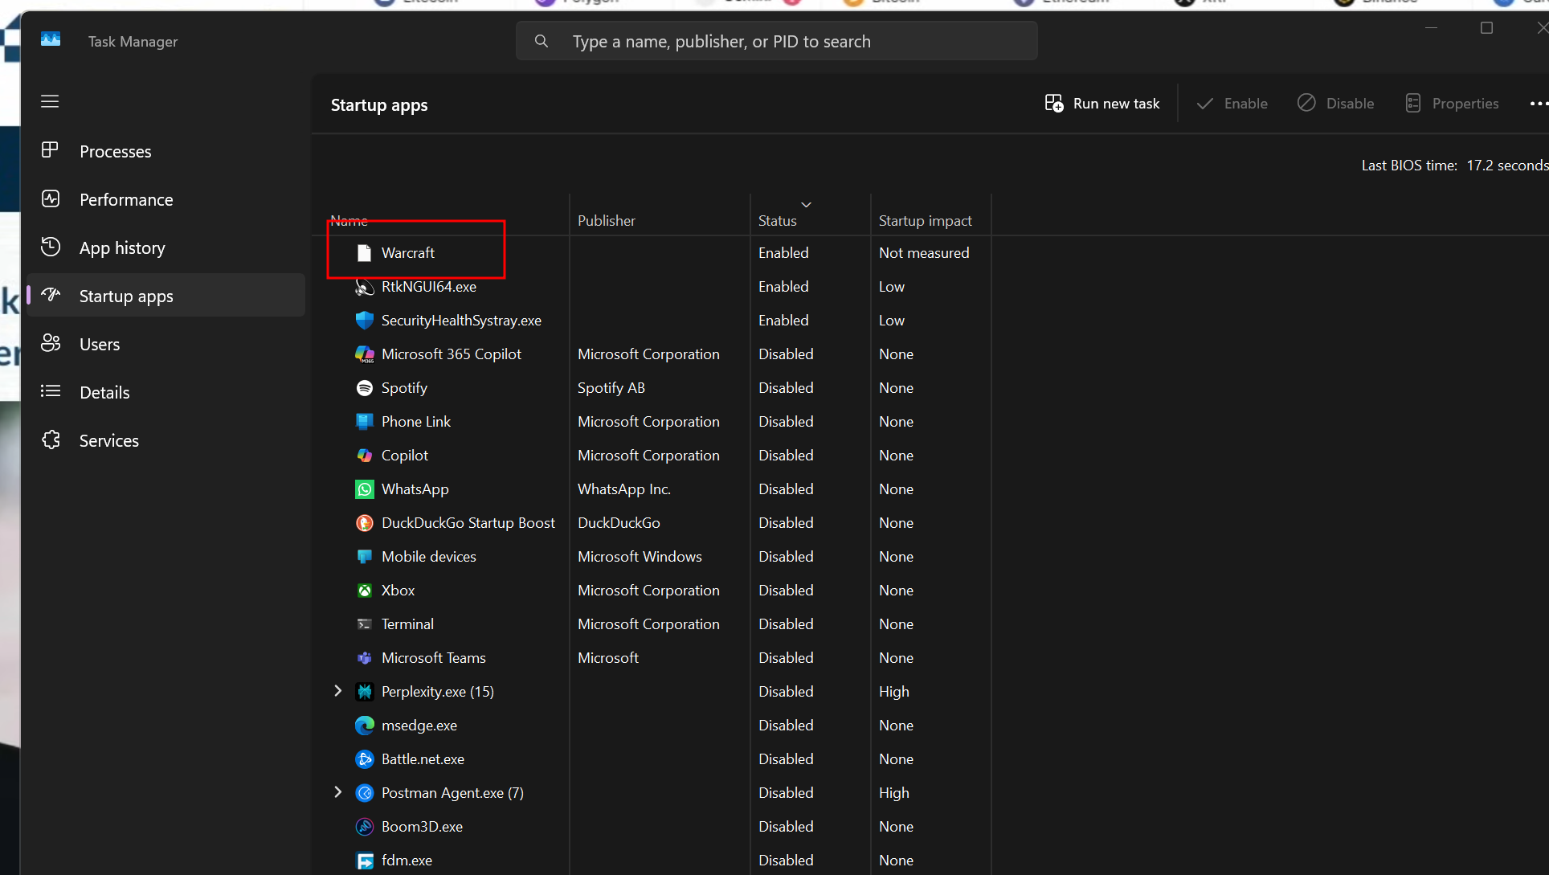
Task: Open the hamburger navigation menu
Action: (x=50, y=101)
